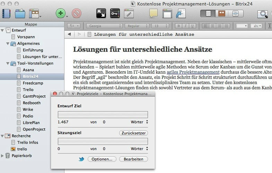Justify the text
Image resolution: width=272 pixels, height=173 pixels.
tap(226, 26)
